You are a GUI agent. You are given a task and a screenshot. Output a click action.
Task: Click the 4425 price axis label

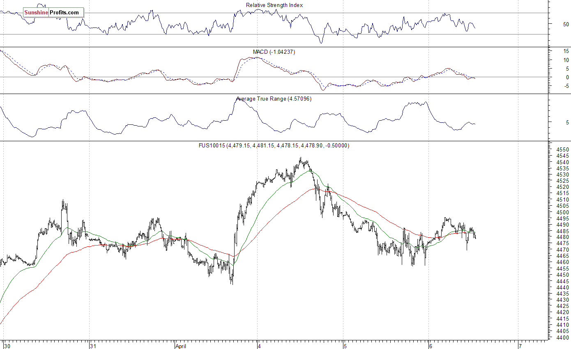click(x=563, y=306)
